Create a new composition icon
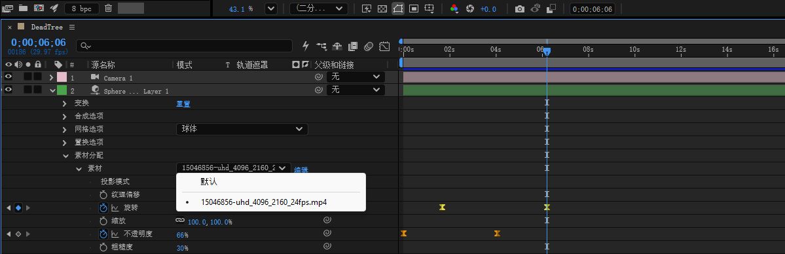 39,8
